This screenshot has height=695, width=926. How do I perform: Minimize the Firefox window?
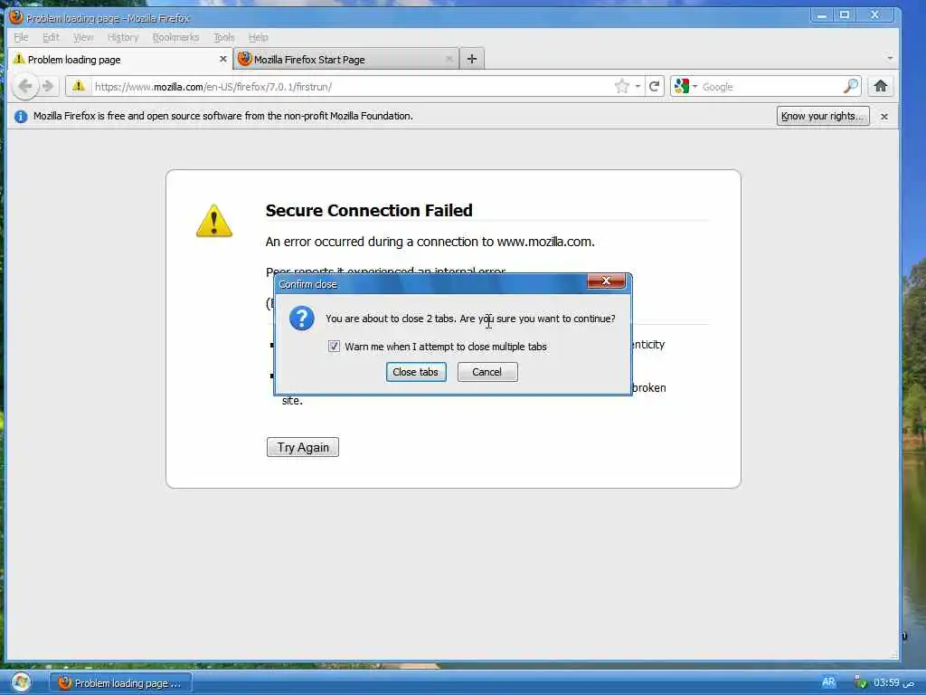tap(821, 14)
